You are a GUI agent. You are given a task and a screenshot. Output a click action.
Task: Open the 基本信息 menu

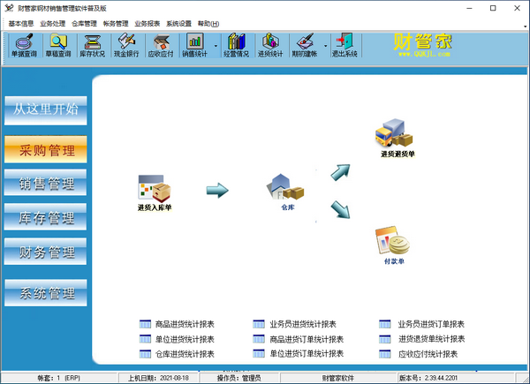click(21, 24)
